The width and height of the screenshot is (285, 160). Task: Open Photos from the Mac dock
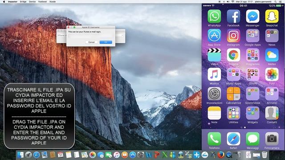[93, 155]
